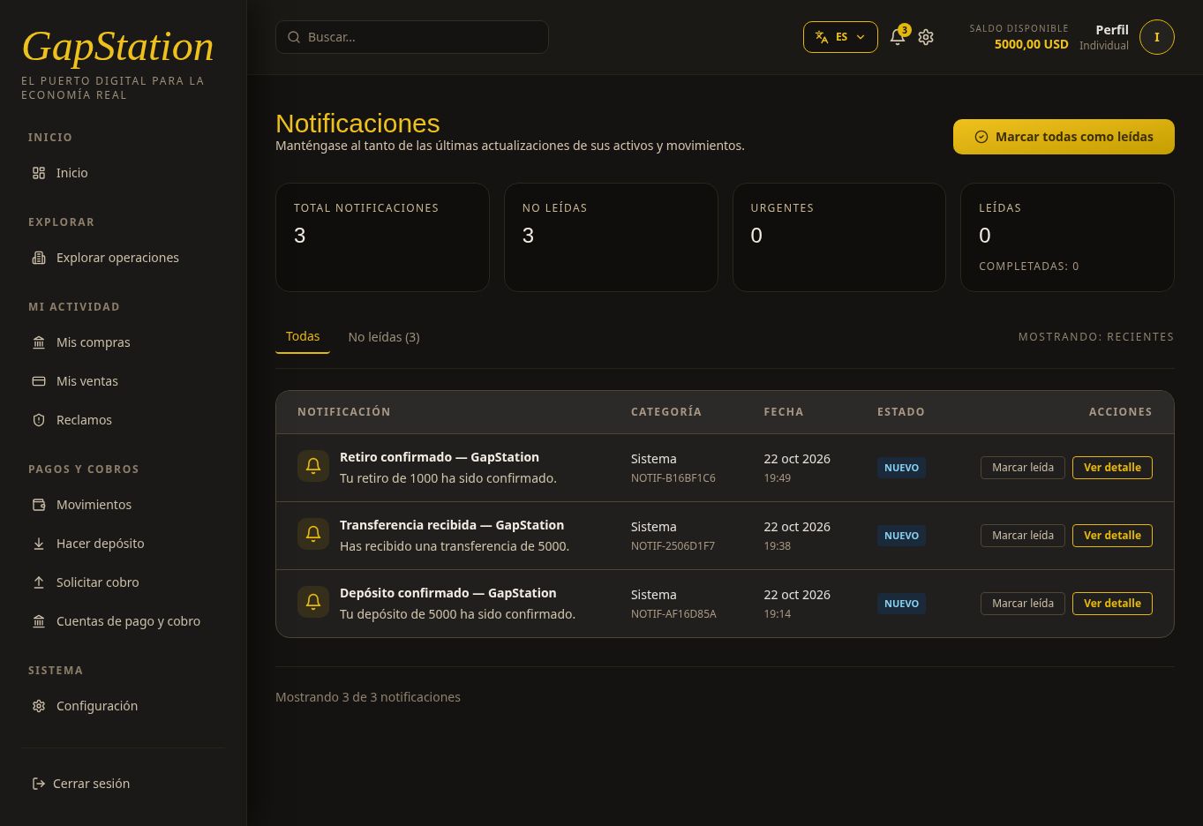Viewport: 1203px width, 826px height.
Task: Click Mis ventas card icon
Action: 39,381
